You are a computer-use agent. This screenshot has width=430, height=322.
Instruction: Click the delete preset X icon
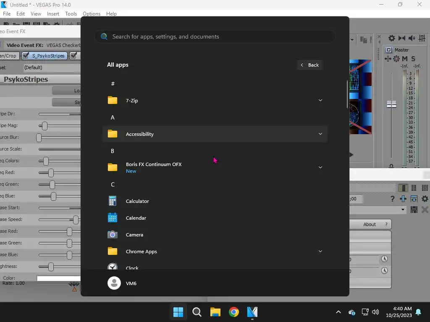tap(425, 210)
